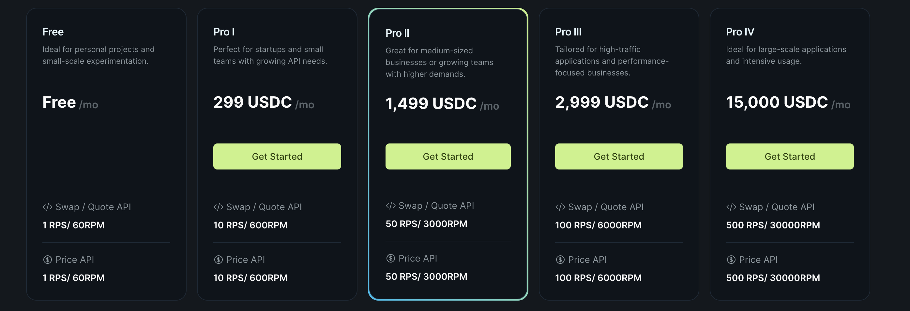Click the code icon in the Pro IV plan

click(731, 207)
